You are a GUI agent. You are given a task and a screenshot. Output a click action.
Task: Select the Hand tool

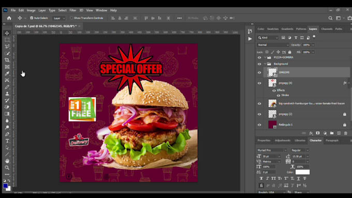point(7,161)
